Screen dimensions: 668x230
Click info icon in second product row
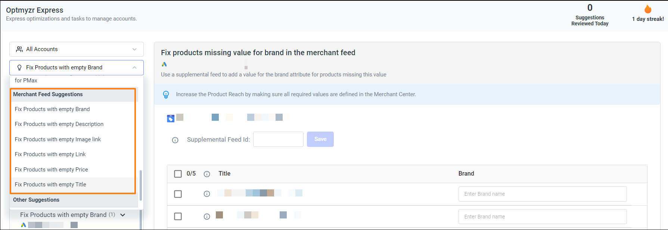[207, 217]
